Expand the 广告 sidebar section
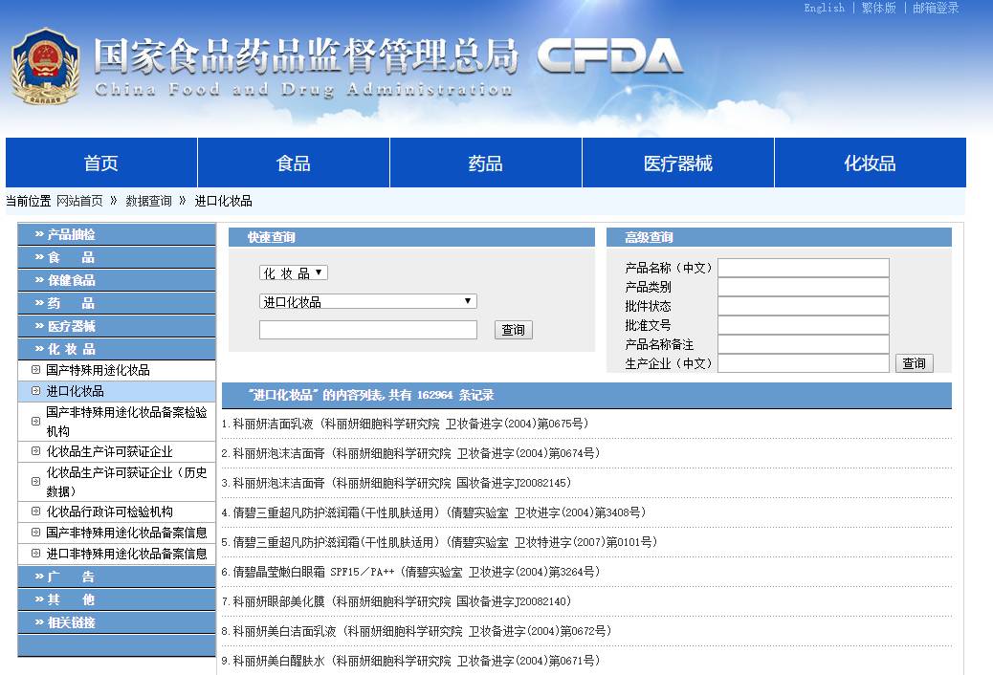The image size is (993, 675). tap(117, 577)
